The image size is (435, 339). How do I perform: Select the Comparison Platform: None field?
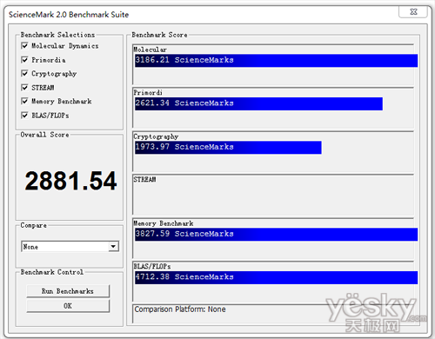(x=273, y=313)
